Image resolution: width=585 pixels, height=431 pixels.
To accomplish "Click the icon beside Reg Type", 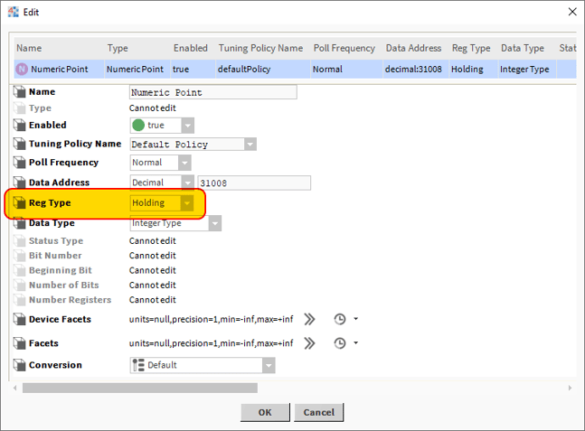I will coord(19,202).
